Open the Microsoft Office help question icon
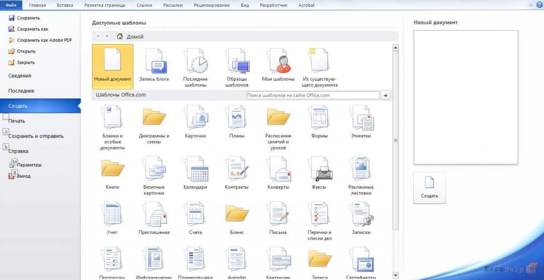544x280 pixels. tap(539, 5)
